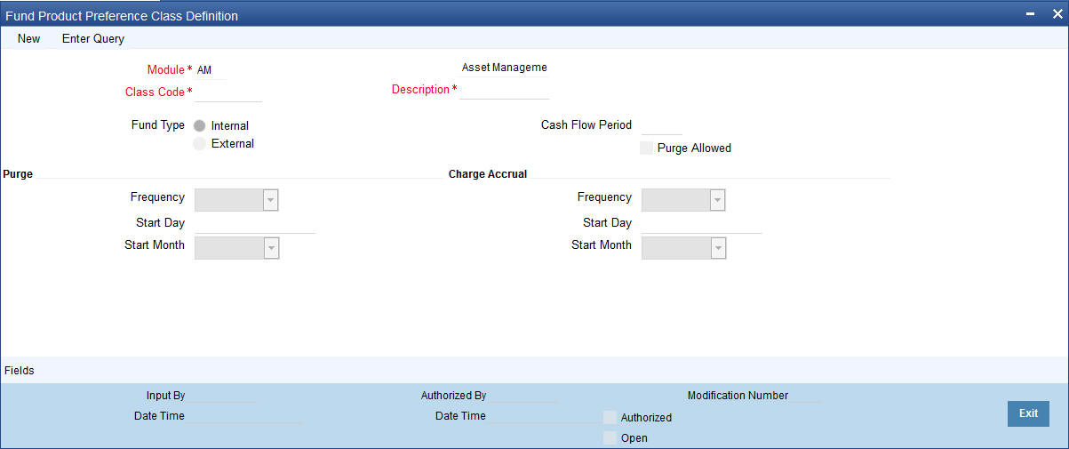Open the Enter Query option
The height and width of the screenshot is (449, 1069).
pyautogui.click(x=93, y=38)
